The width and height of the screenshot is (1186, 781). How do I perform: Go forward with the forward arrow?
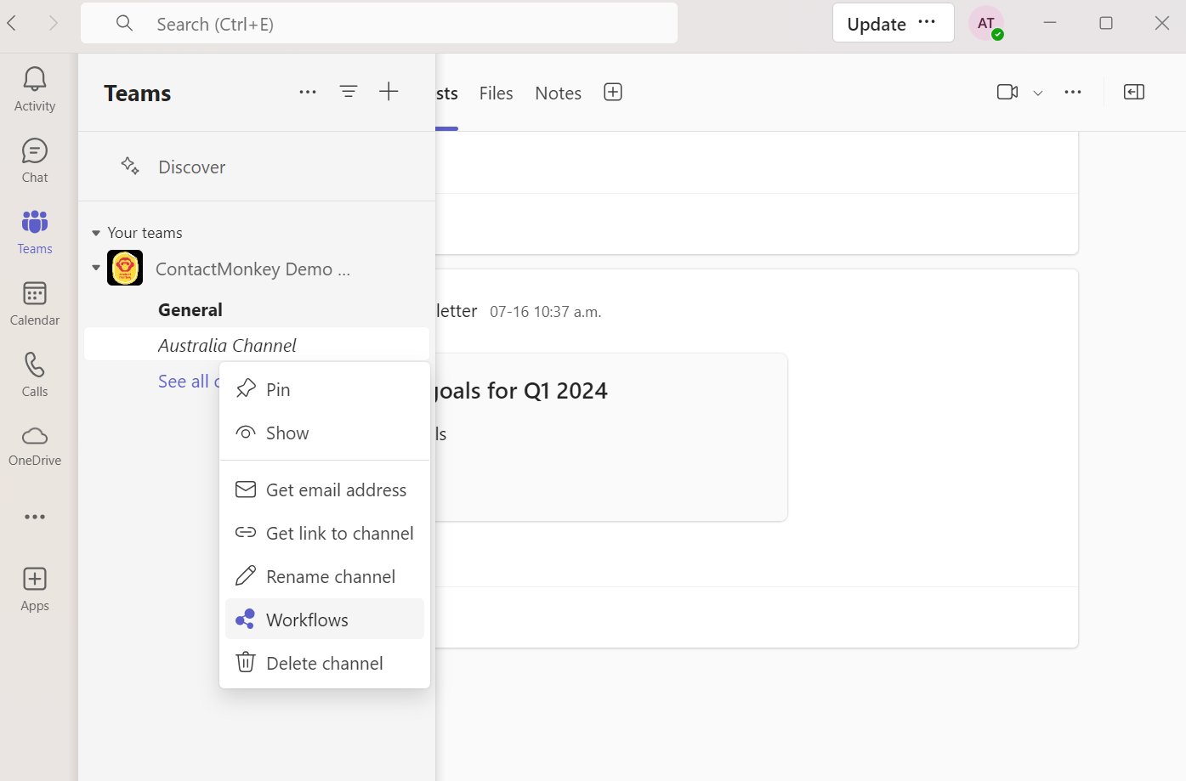54,23
